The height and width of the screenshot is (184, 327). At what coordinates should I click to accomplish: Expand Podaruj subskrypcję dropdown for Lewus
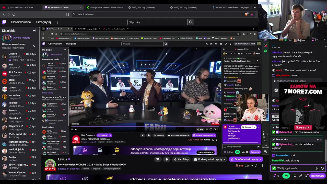[224, 159]
